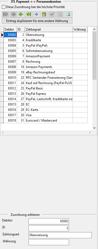Confirm changes with checkmark icon
This screenshot has width=98, height=249.
[x=52, y=14]
